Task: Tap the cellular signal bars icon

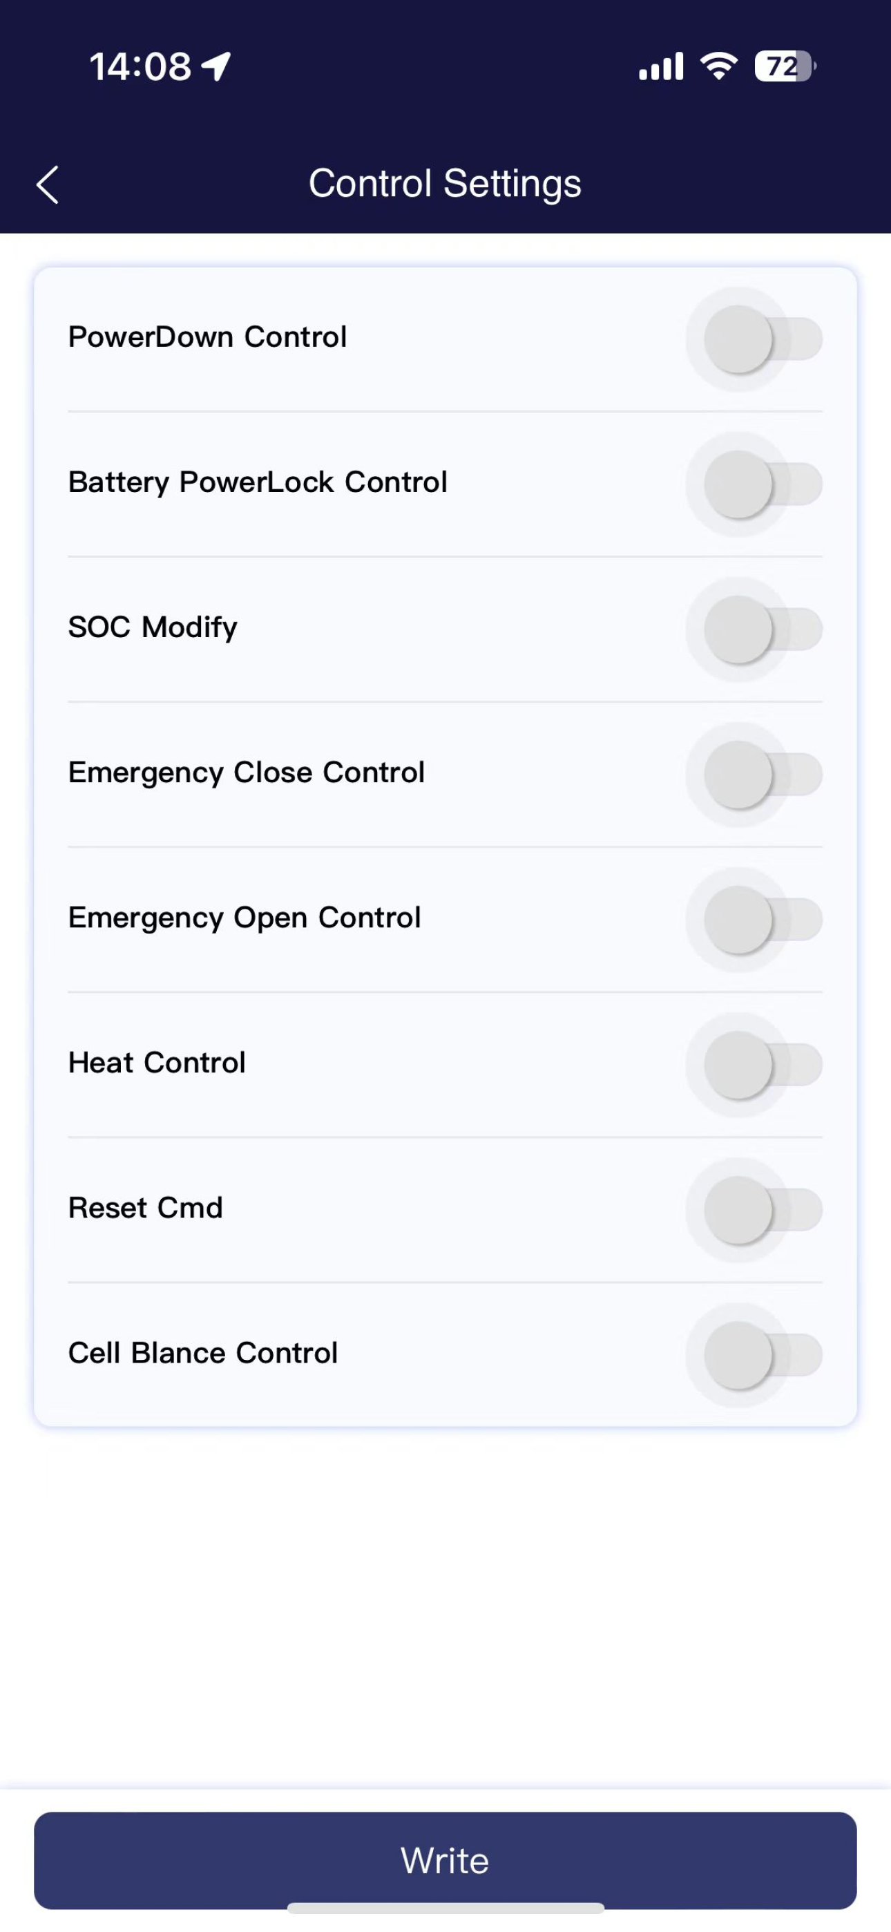Action: click(661, 66)
